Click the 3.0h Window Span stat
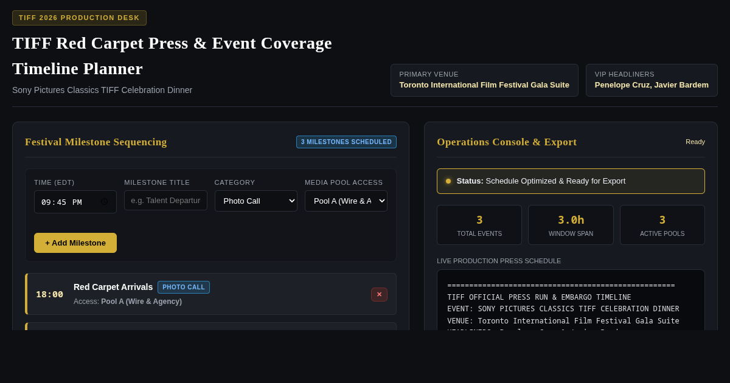Screen dimensions: 730x383 571,225
